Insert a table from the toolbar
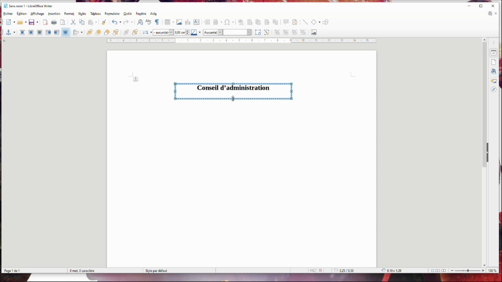The height and width of the screenshot is (282, 502). point(167,22)
